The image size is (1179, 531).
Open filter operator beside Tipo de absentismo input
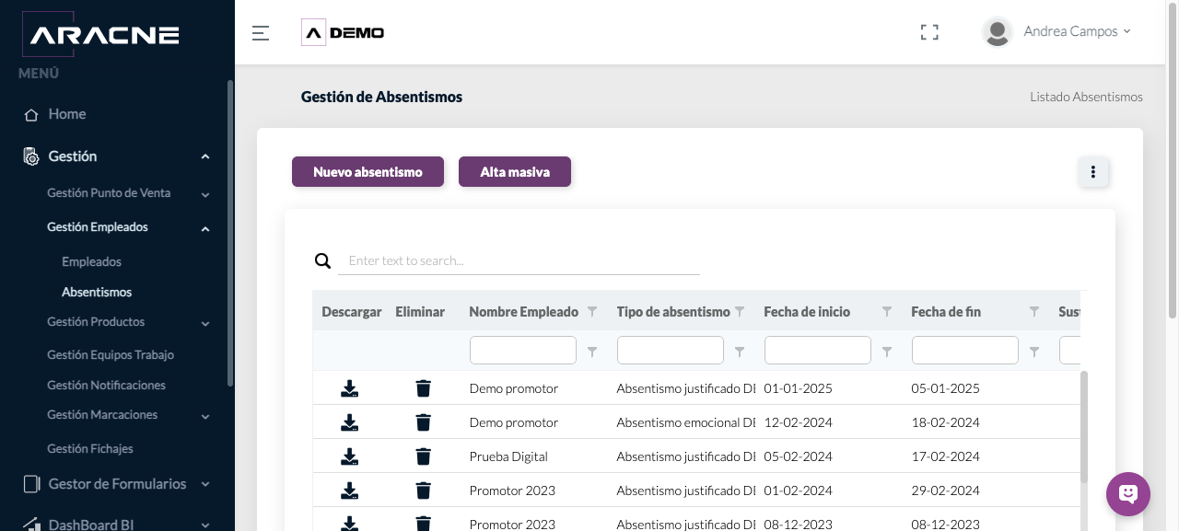click(740, 352)
